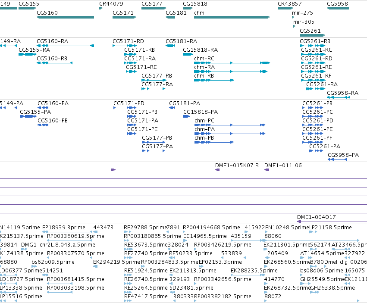
Task: Open the EK288235.5prime EST label
Action: click(254, 271)
